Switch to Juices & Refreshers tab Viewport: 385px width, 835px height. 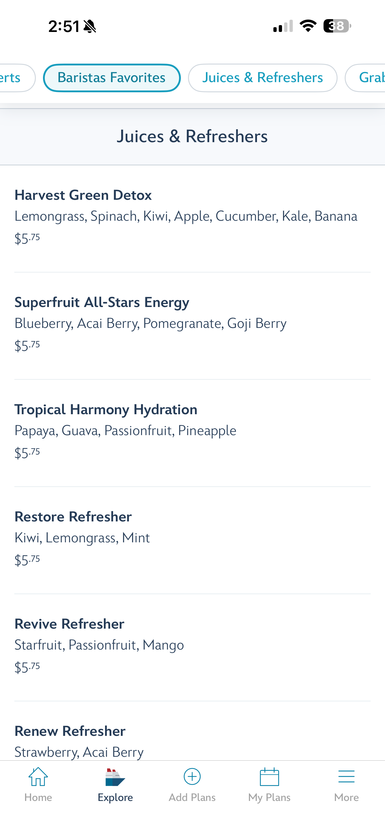pos(263,78)
